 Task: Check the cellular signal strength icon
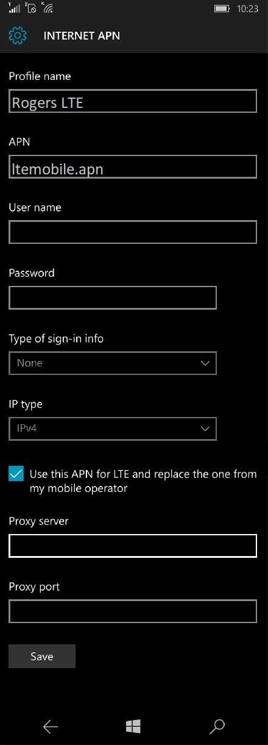coord(14,9)
